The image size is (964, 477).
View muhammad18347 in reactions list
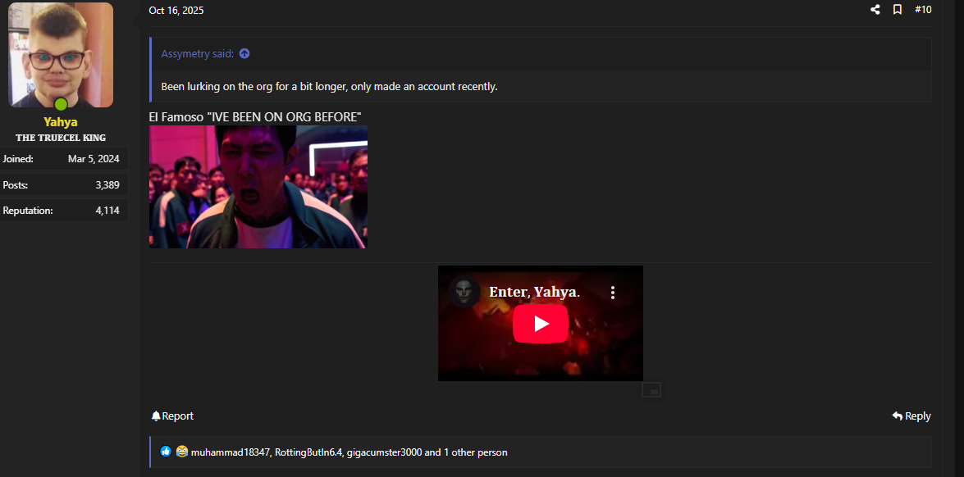(x=230, y=452)
